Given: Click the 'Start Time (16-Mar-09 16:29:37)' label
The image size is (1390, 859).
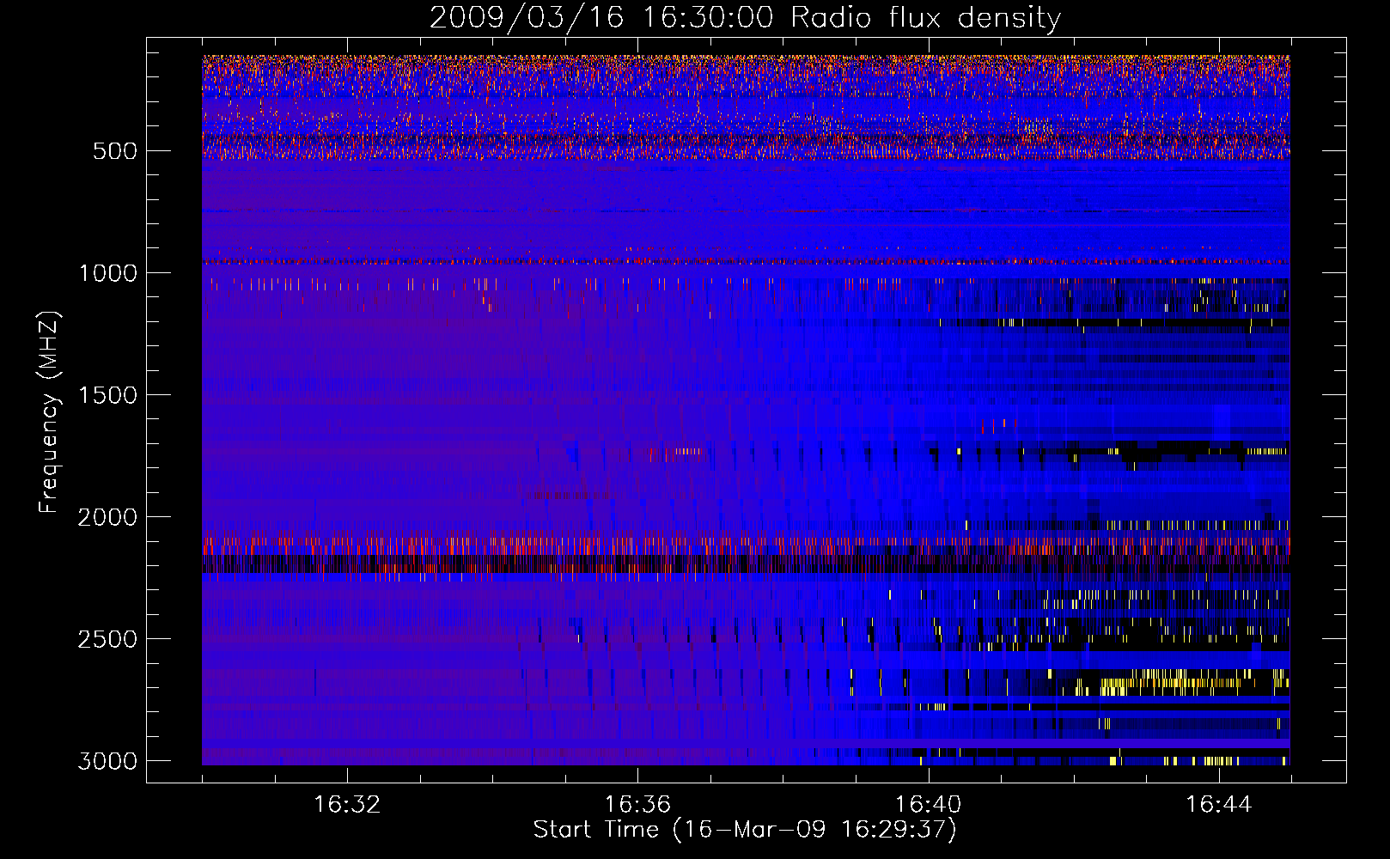Looking at the screenshot, I should [x=745, y=830].
